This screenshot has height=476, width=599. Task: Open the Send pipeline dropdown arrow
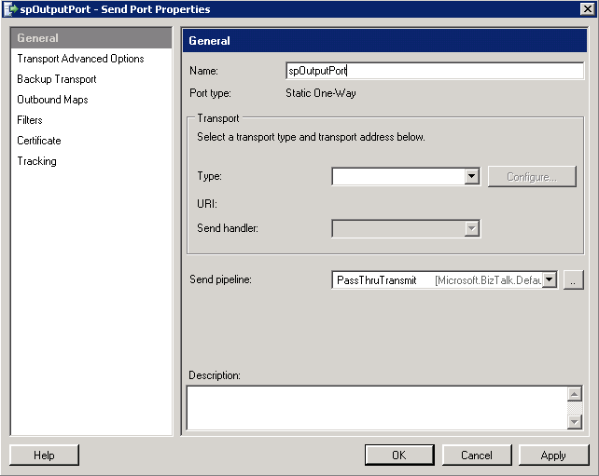pos(550,280)
